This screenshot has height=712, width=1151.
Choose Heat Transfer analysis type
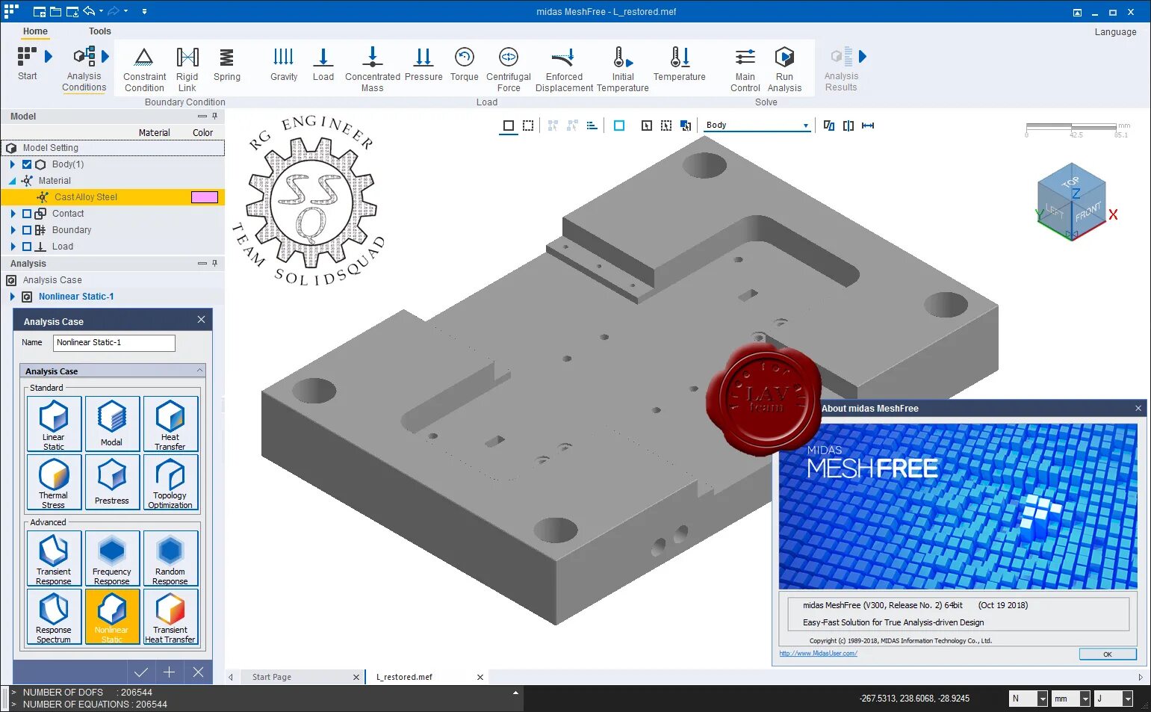pos(170,424)
